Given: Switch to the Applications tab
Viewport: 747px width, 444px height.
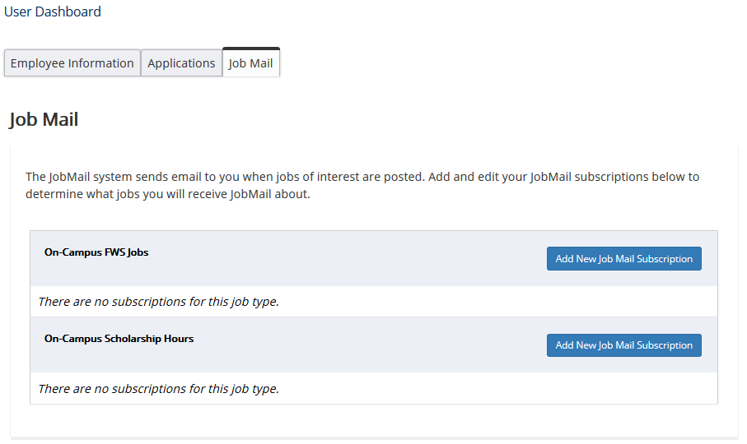Looking at the screenshot, I should pos(181,63).
